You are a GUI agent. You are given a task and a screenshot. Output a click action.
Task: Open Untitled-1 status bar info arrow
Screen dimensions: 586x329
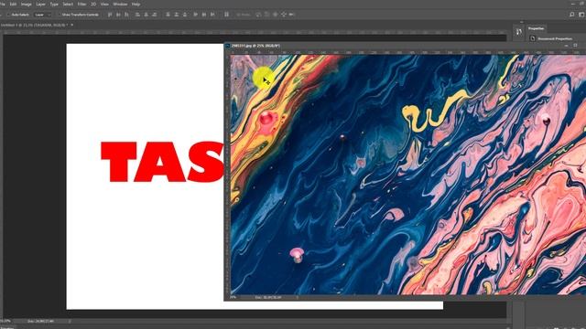pos(70,321)
